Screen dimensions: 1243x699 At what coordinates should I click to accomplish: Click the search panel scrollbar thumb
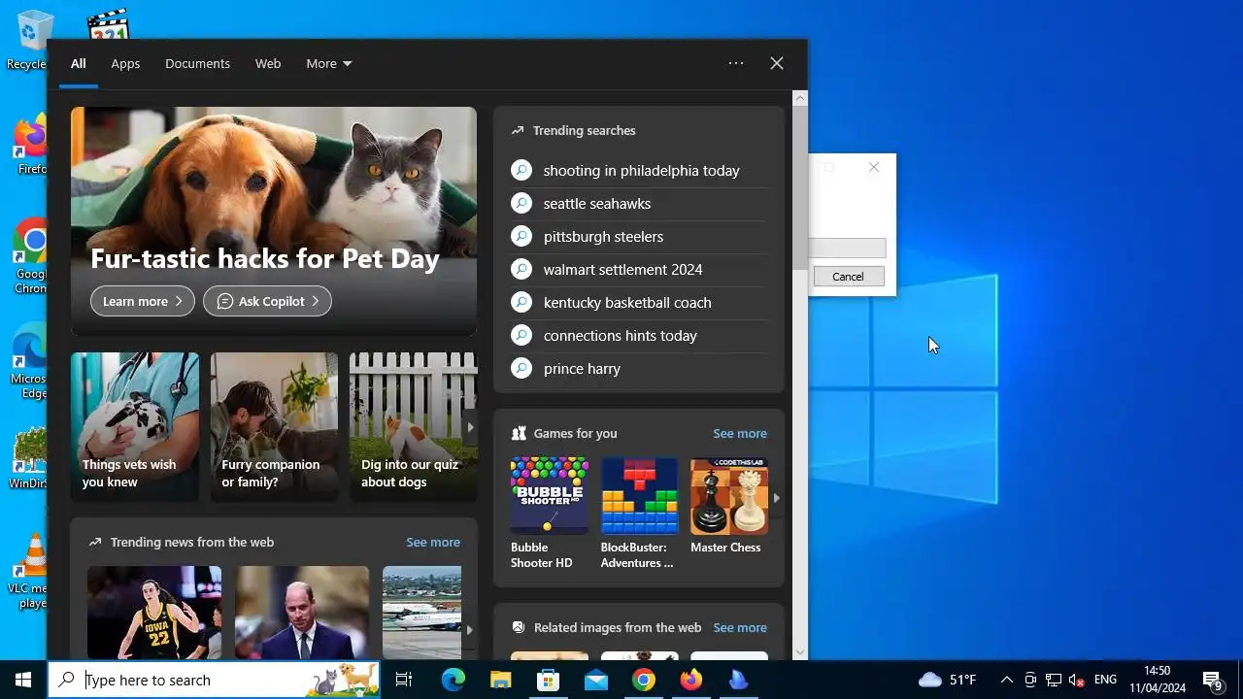[800, 189]
